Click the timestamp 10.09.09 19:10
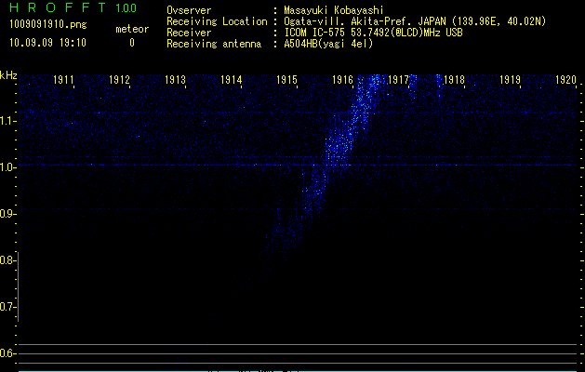 point(47,43)
